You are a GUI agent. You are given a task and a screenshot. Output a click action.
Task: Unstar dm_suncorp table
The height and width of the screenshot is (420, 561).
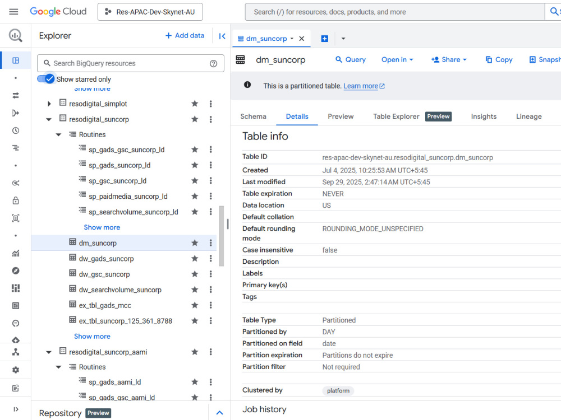pos(195,243)
